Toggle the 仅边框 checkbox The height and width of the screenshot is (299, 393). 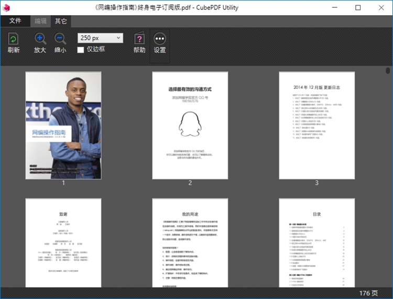pos(81,50)
